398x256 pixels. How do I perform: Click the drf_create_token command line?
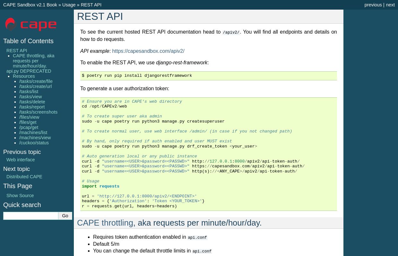(x=170, y=147)
